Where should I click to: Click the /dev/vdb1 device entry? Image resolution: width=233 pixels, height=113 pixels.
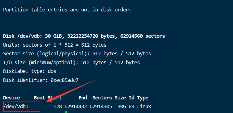point(16,107)
